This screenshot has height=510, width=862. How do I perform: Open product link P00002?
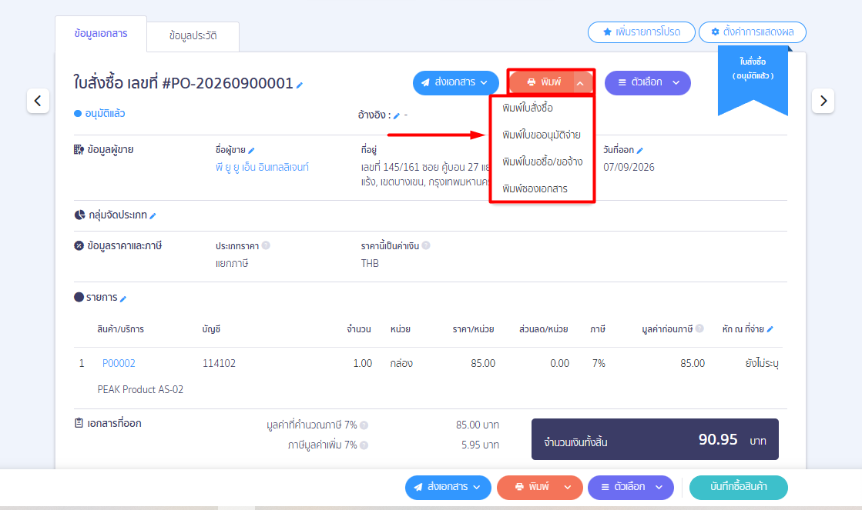coord(119,363)
